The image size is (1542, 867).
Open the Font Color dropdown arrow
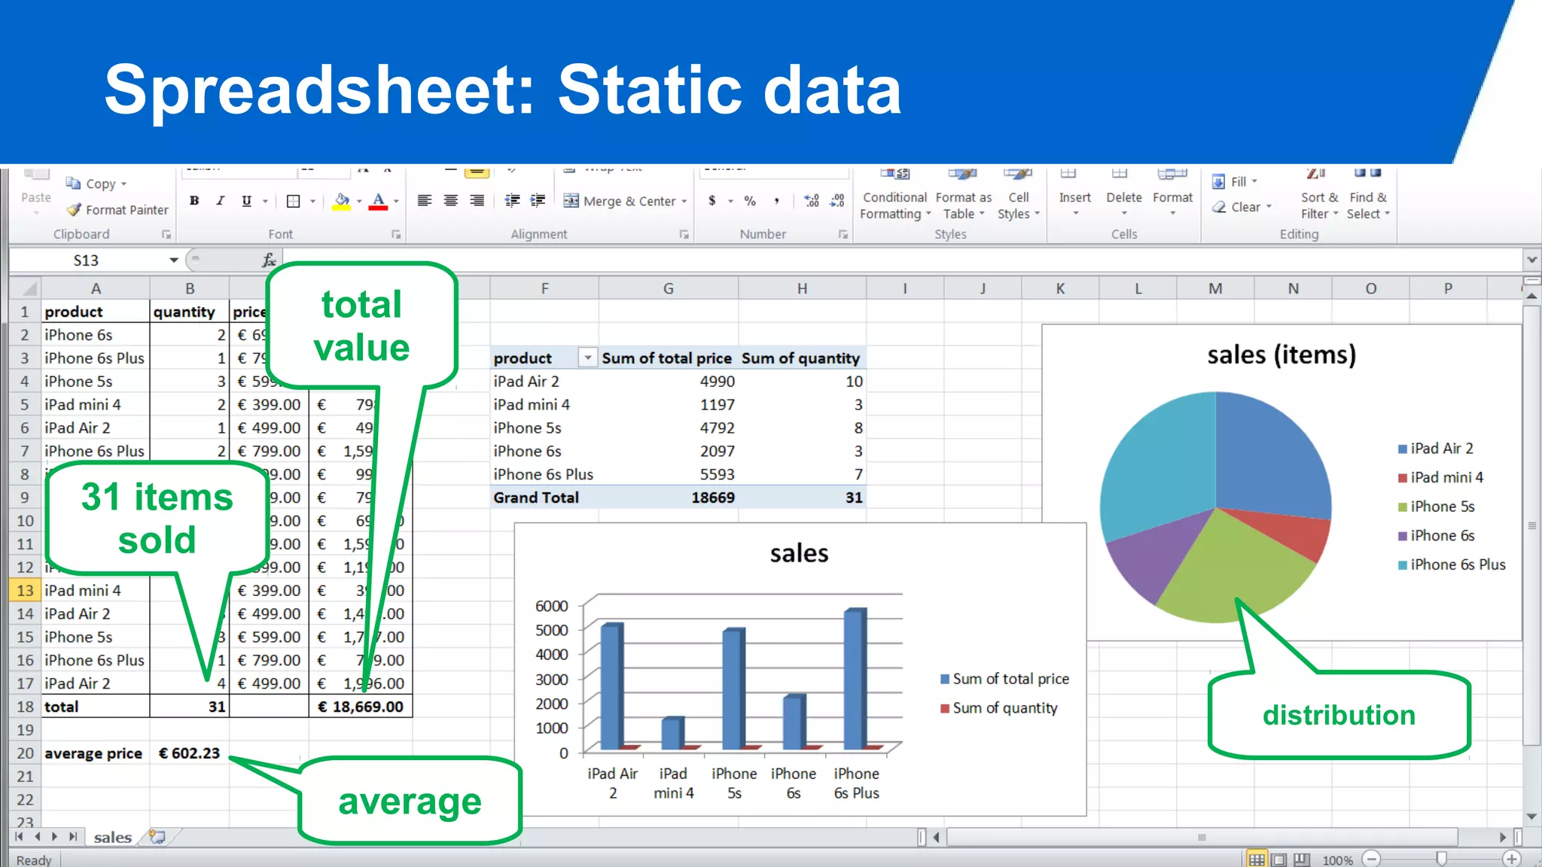(x=396, y=202)
